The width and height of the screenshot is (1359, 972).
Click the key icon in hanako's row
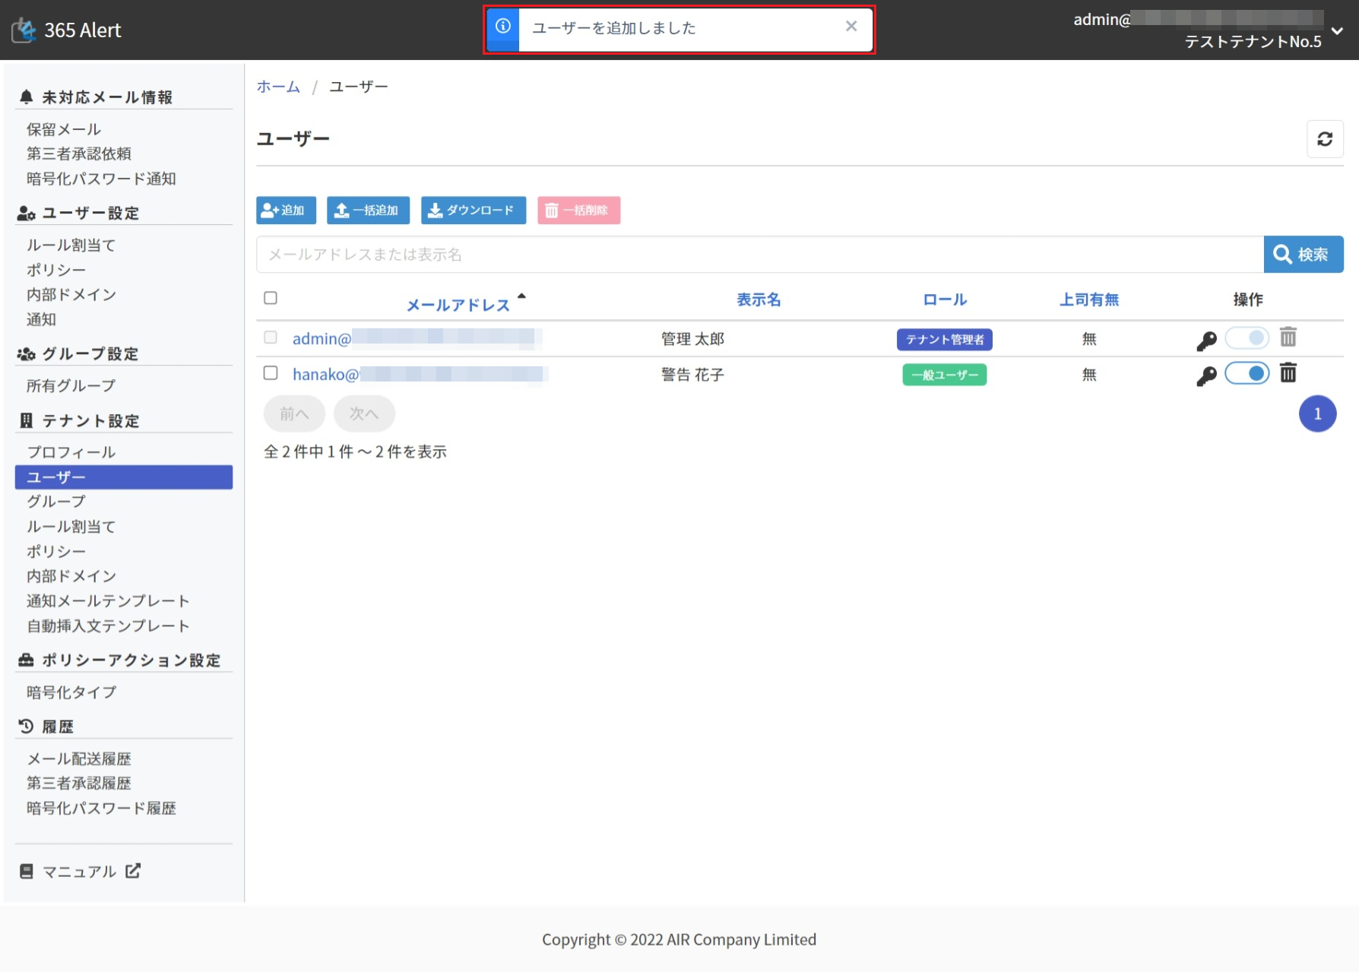(x=1206, y=375)
